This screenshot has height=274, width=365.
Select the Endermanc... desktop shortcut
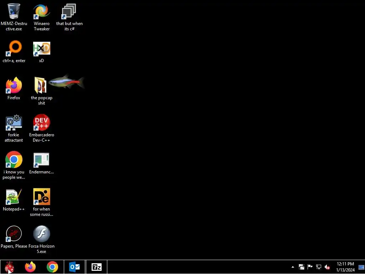[41, 160]
